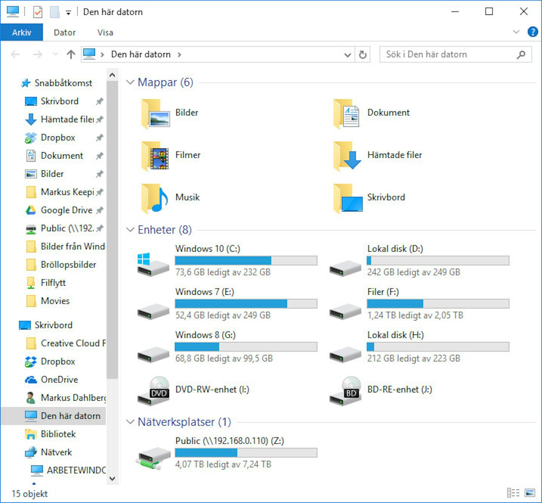Collapse the Enheter (8) section

pos(130,230)
